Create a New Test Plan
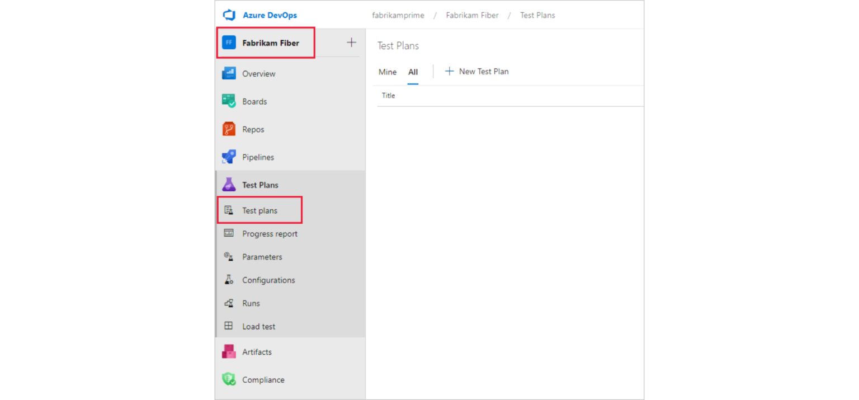This screenshot has width=859, height=400. 477,72
